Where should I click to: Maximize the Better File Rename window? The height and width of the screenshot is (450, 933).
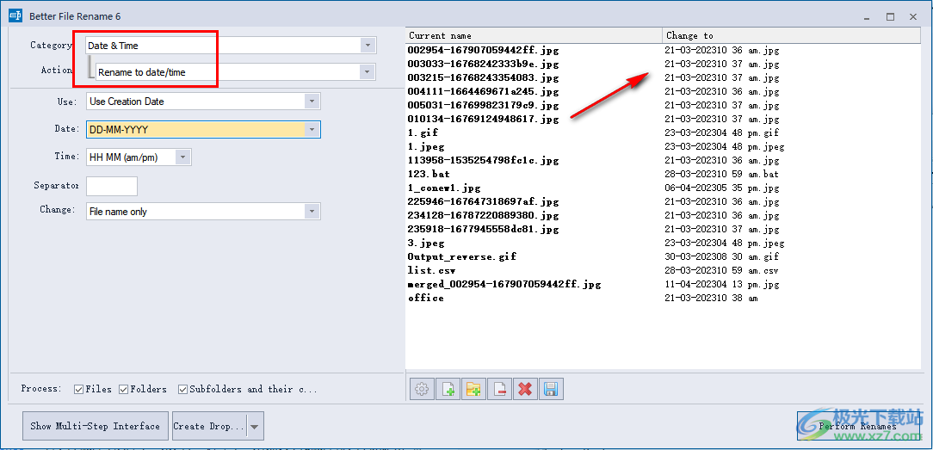(890, 17)
